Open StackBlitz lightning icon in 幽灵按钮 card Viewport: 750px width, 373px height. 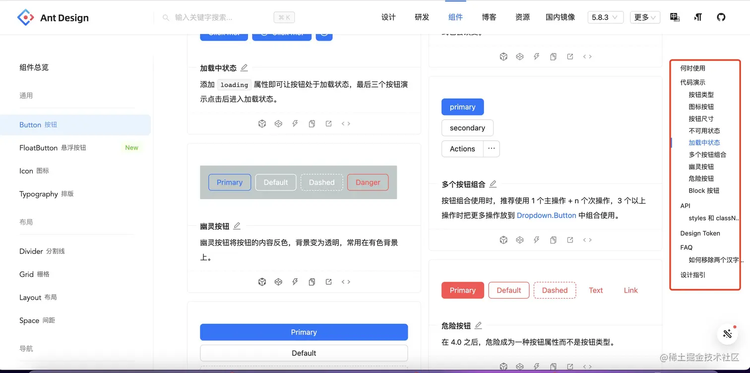pos(295,282)
